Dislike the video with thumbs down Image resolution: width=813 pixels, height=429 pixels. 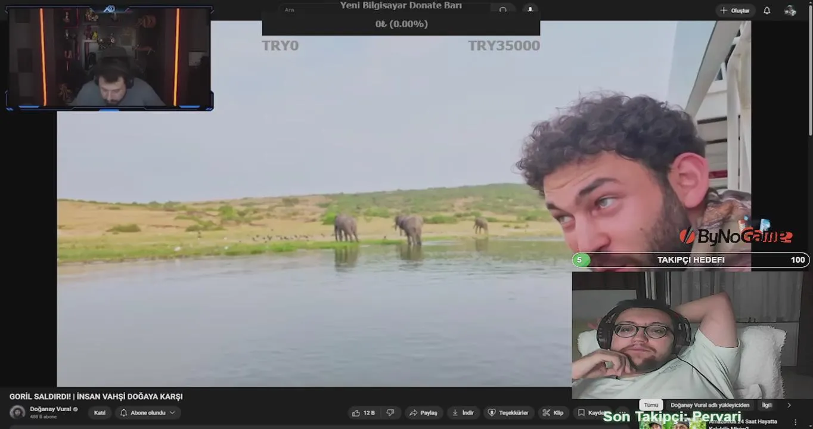coord(390,413)
